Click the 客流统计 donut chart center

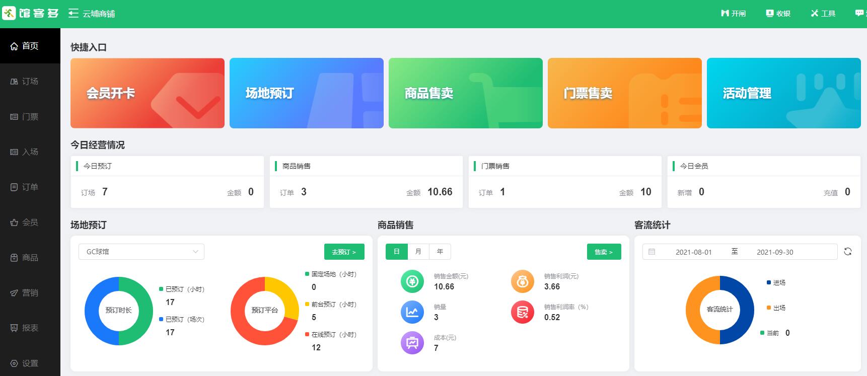pyautogui.click(x=720, y=310)
